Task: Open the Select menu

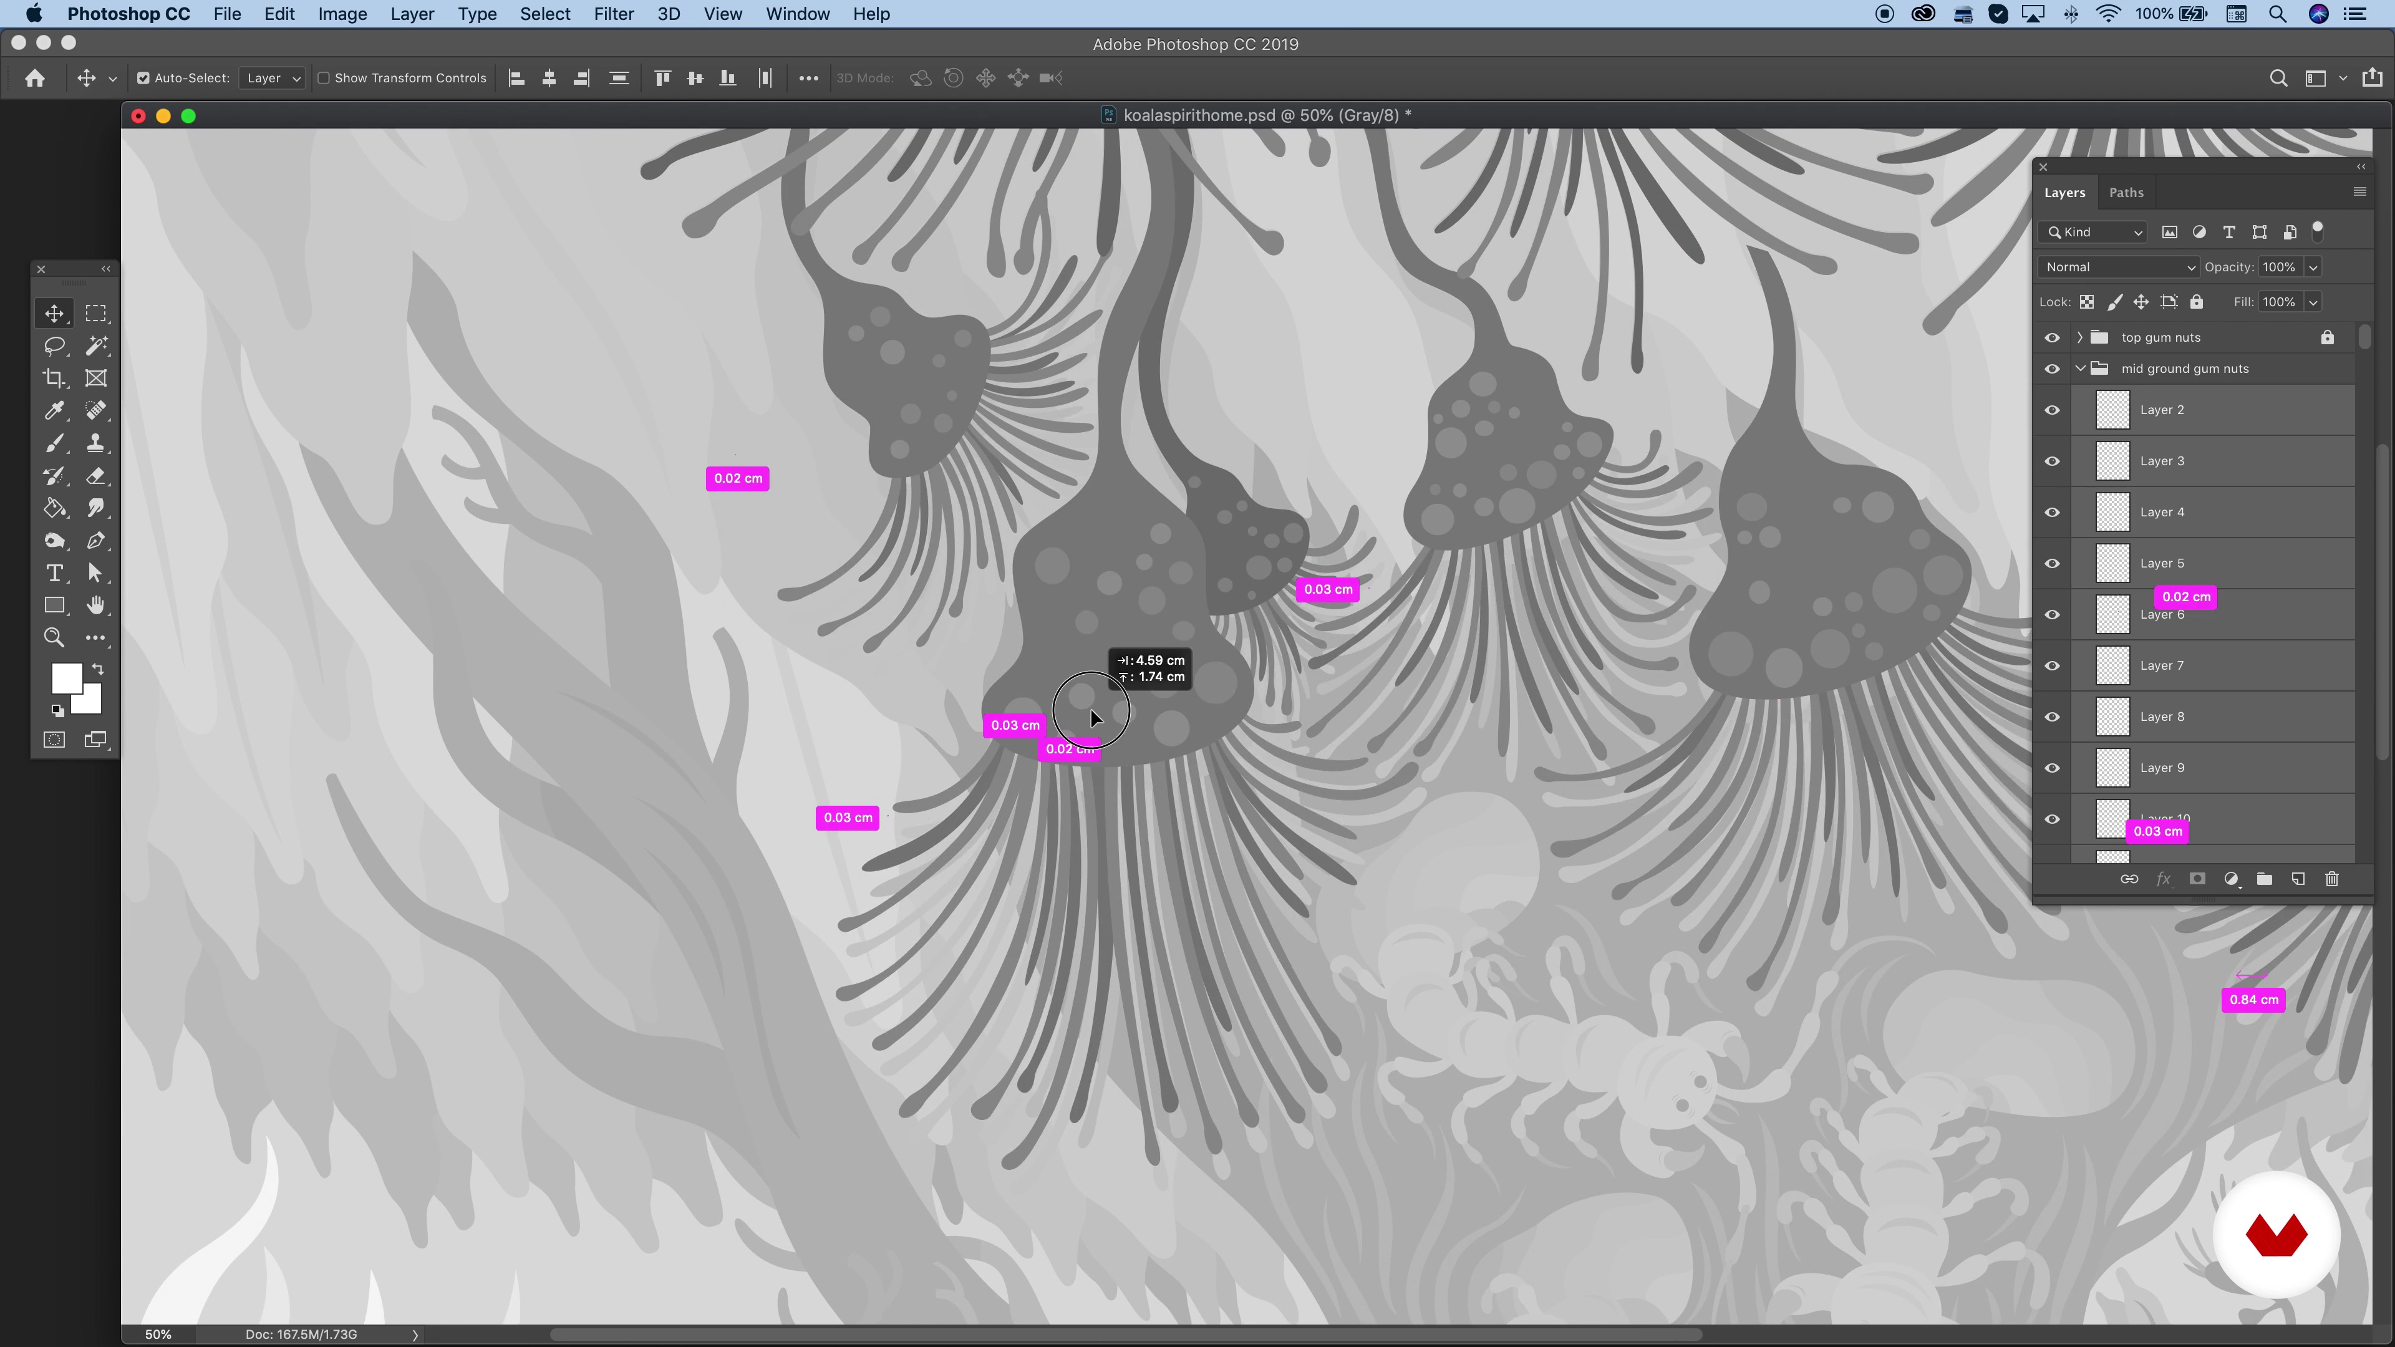Action: [x=545, y=14]
